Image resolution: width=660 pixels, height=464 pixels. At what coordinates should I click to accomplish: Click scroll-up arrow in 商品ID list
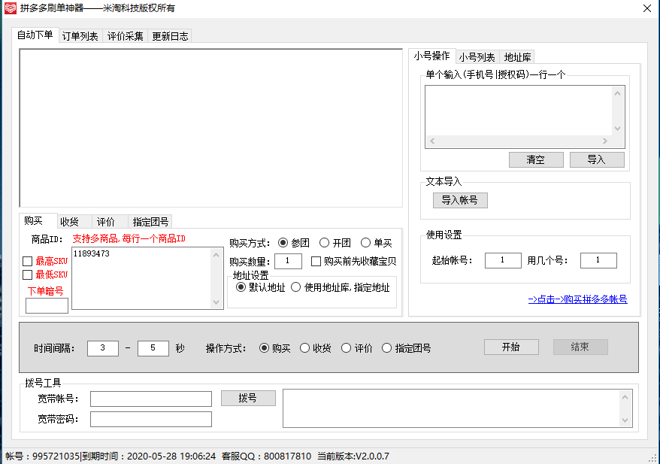(216, 255)
